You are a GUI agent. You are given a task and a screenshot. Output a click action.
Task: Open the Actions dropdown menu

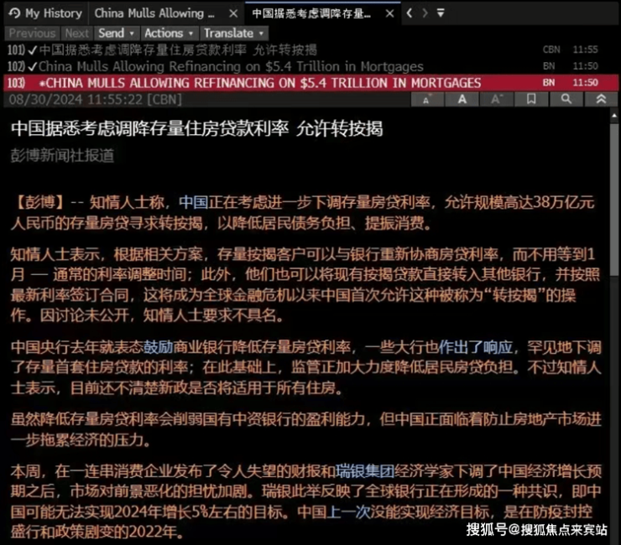tap(170, 33)
